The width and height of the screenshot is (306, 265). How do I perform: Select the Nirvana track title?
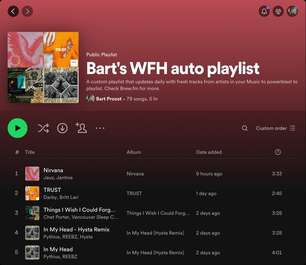[53, 170]
